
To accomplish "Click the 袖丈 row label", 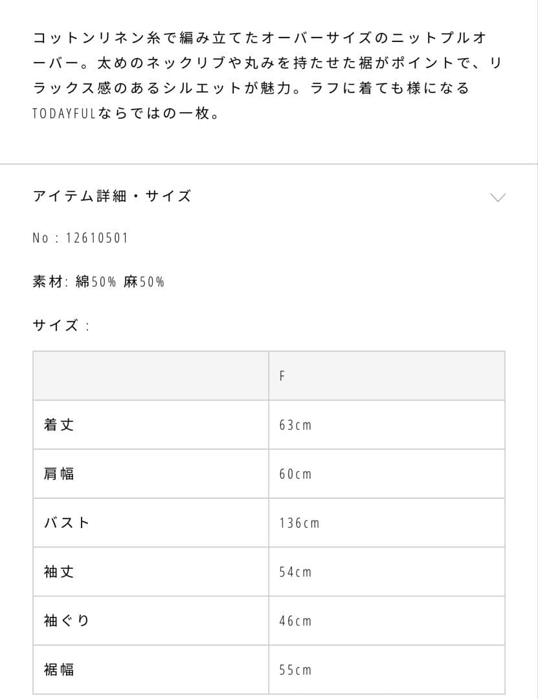I will click(x=59, y=572).
